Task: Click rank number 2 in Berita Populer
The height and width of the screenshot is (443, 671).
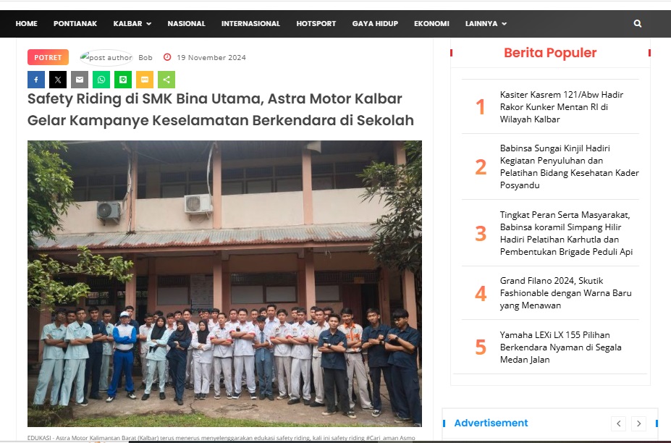Action: click(481, 167)
